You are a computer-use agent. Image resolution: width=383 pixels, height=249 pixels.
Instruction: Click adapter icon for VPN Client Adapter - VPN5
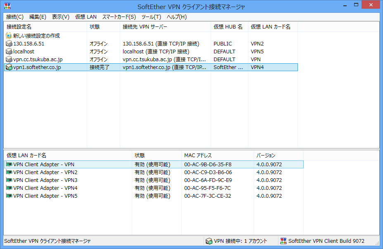(x=9, y=196)
